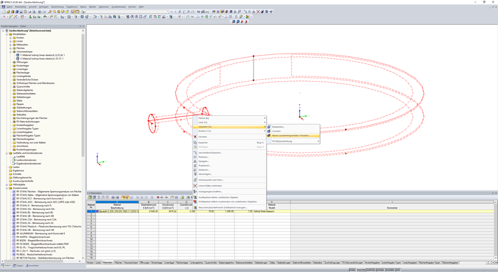Image resolution: width=498 pixels, height=272 pixels.
Task: Click the Schwerpunkt und Infos icon
Action: [x=195, y=180]
